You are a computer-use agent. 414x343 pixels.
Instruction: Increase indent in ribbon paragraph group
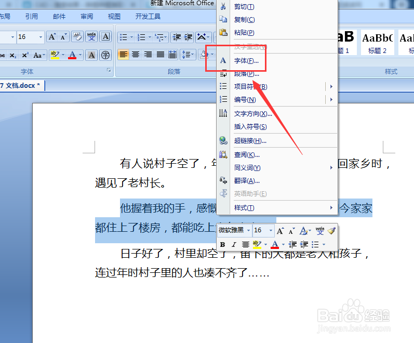coord(188,37)
